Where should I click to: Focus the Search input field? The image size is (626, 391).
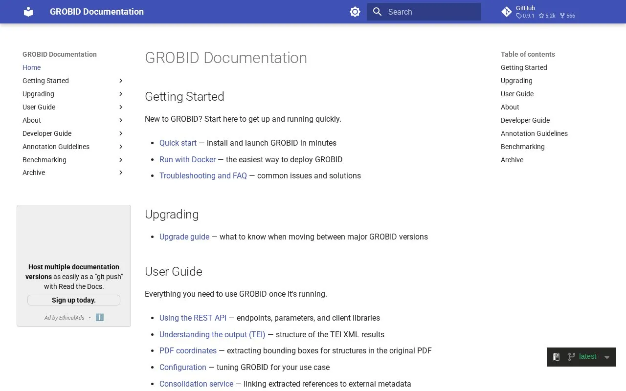pyautogui.click(x=424, y=12)
